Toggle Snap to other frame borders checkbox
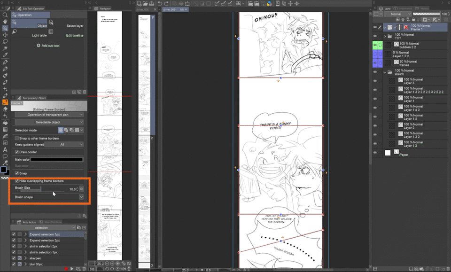The image size is (451, 272). 17,138
